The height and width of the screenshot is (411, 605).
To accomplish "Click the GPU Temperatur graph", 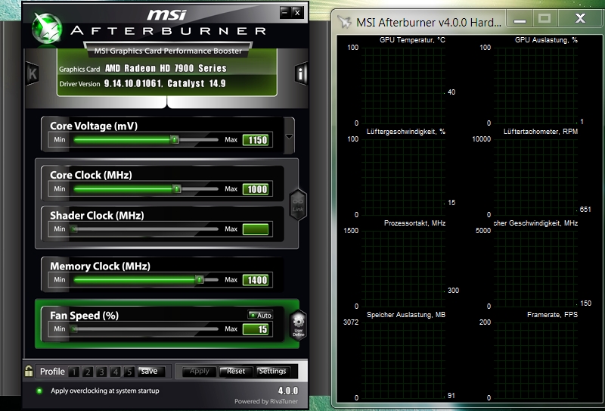I will 402,85.
